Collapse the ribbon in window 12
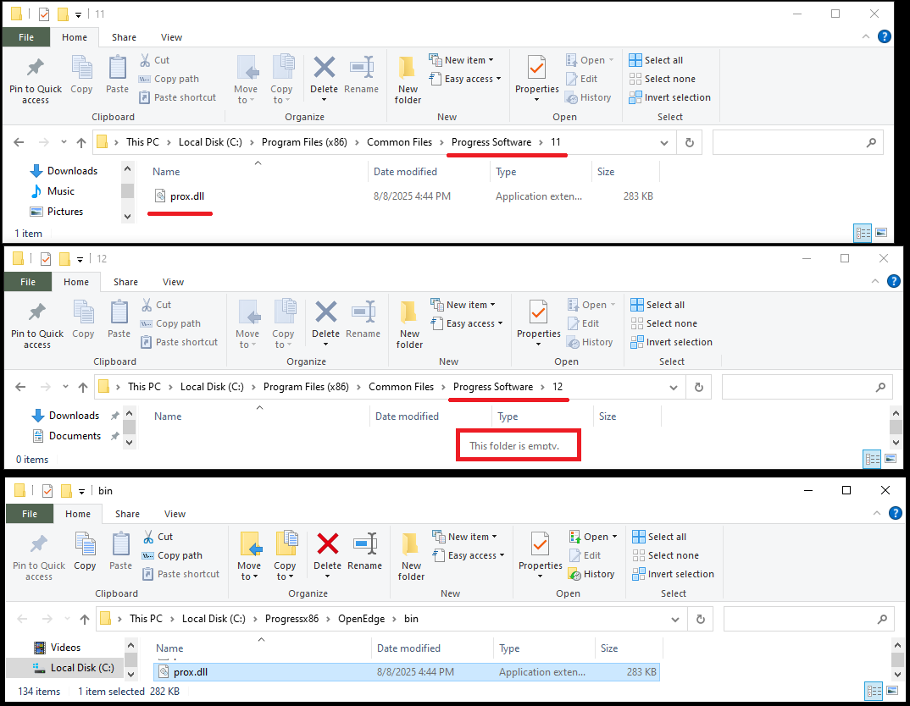910x706 pixels. point(875,281)
